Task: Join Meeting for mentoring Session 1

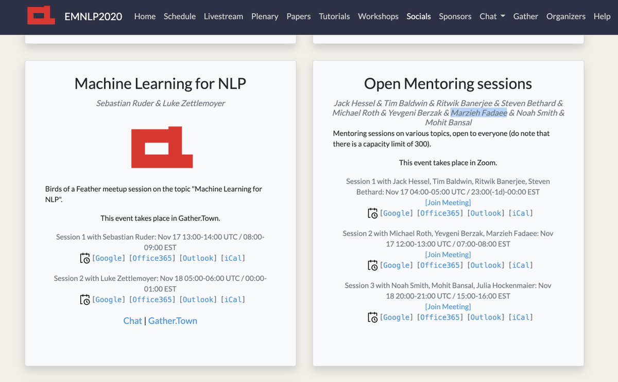Action: 448,203
